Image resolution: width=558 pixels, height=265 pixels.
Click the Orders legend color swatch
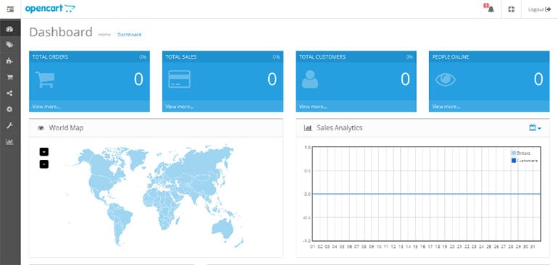(x=514, y=153)
